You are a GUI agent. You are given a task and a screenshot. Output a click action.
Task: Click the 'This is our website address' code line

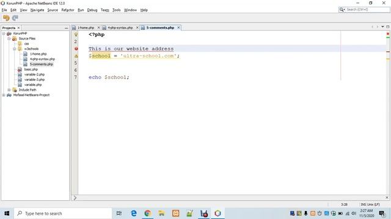pos(131,49)
